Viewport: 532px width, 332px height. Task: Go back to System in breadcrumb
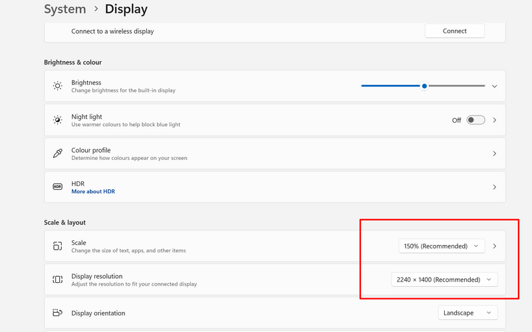65,9
